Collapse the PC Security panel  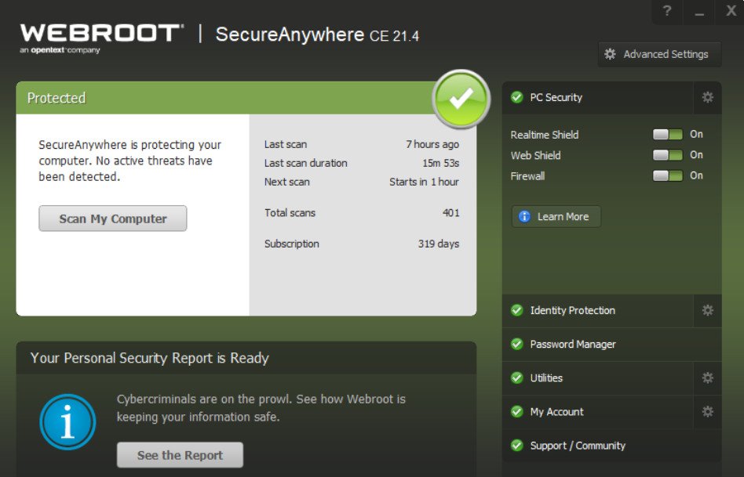tap(598, 98)
